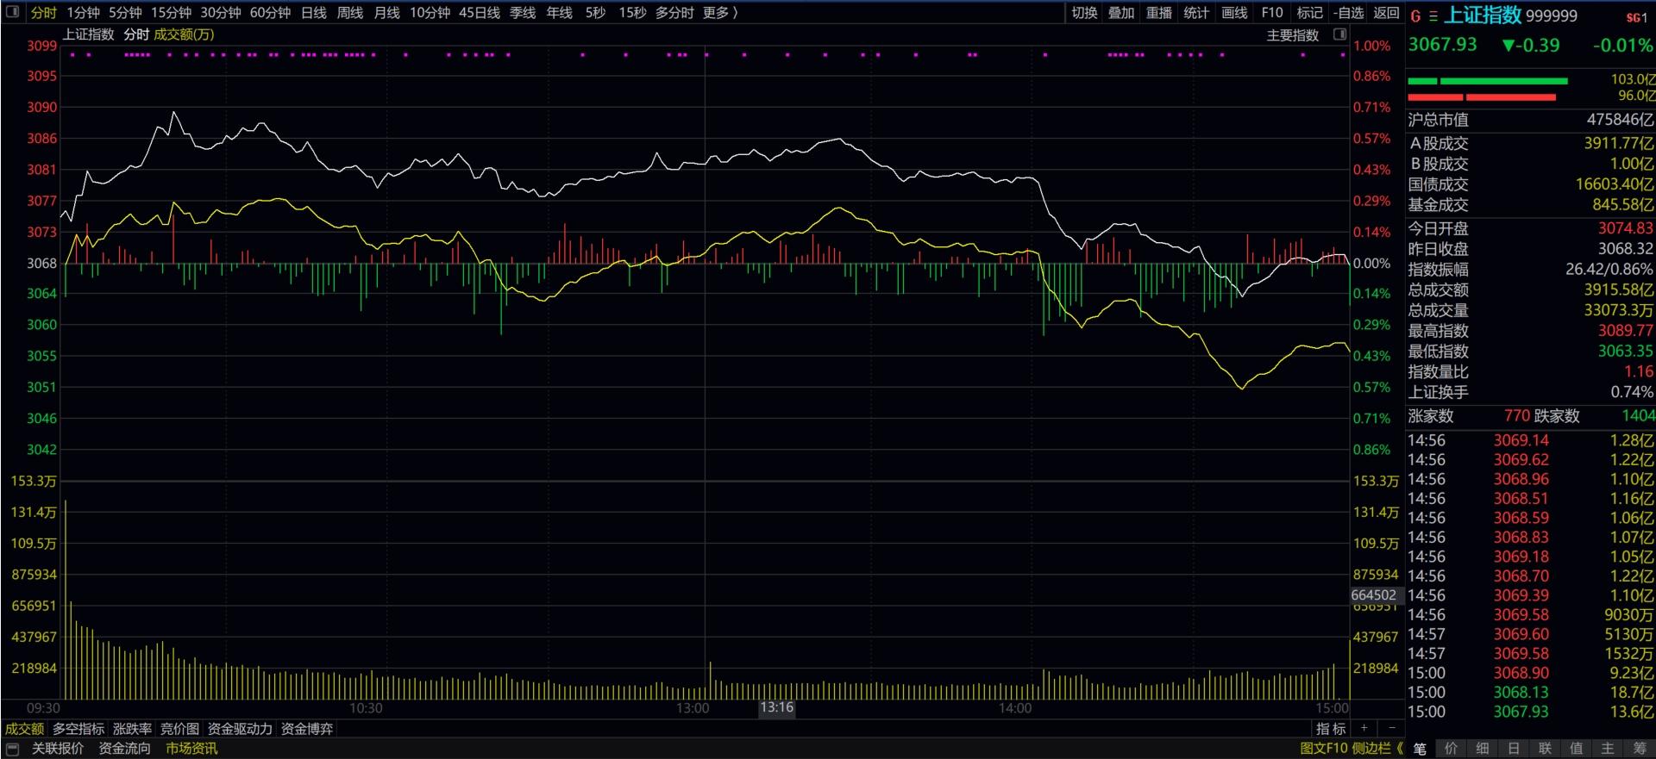Image resolution: width=1656 pixels, height=759 pixels.
Task: Click the 返回 back button
Action: [x=1386, y=12]
